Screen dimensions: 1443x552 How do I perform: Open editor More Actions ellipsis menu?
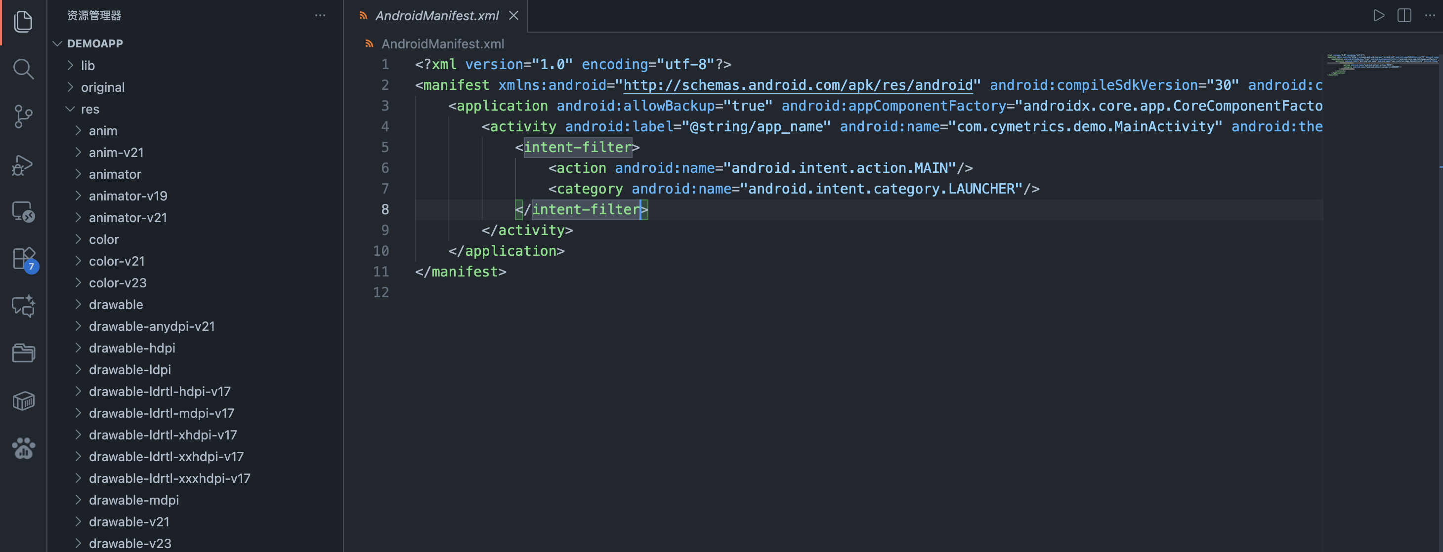[x=1430, y=15]
